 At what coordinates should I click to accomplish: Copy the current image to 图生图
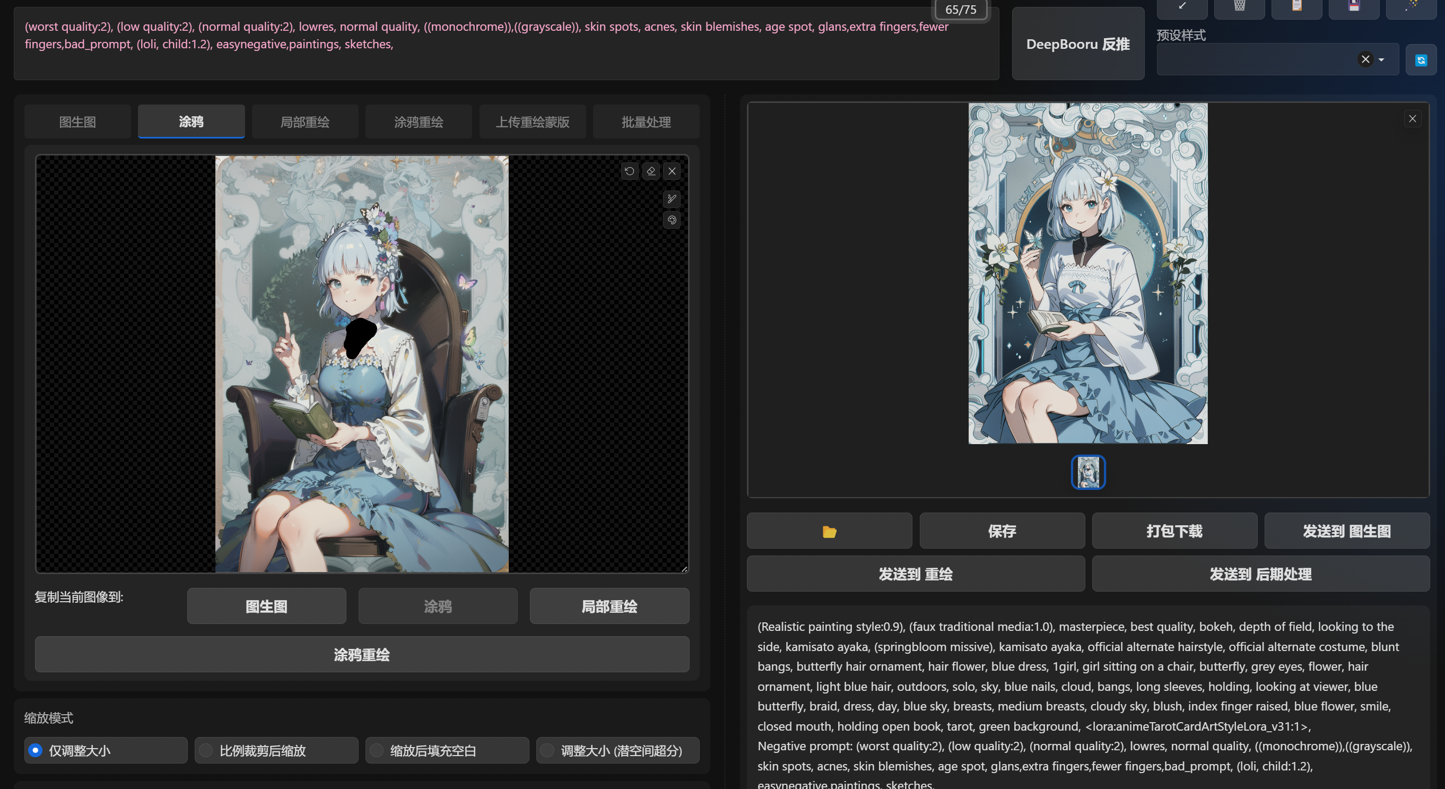(x=266, y=606)
